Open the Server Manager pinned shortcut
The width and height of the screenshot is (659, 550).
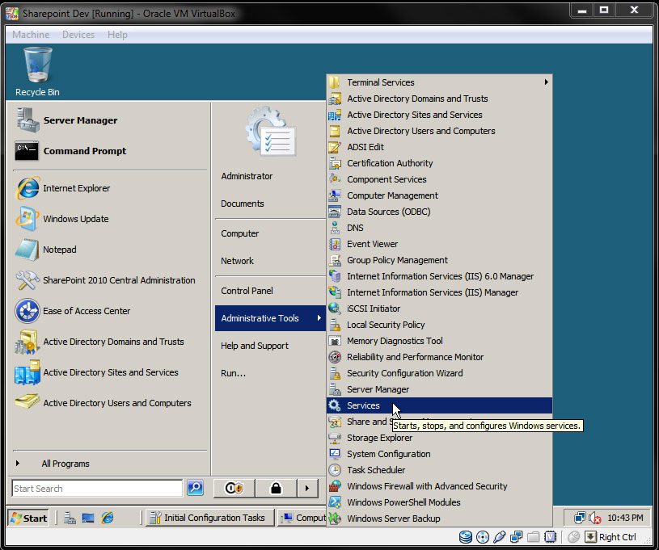point(110,120)
